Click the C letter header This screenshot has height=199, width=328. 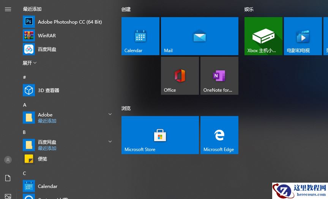pos(24,174)
